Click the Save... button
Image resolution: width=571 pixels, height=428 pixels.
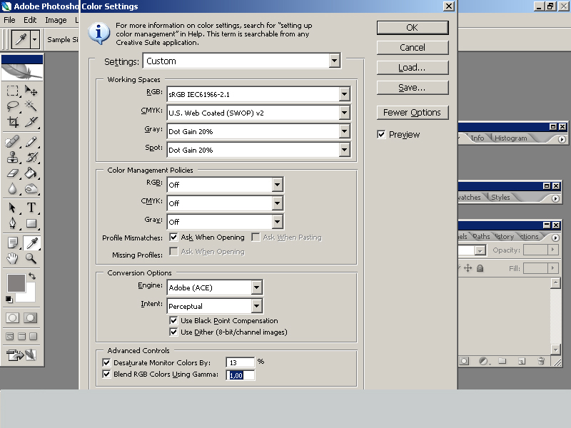[x=413, y=87]
